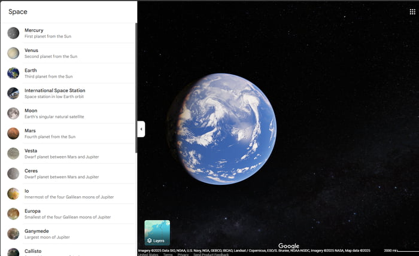Select the 'Venus' list title
The width and height of the screenshot is (419, 256).
(32, 50)
